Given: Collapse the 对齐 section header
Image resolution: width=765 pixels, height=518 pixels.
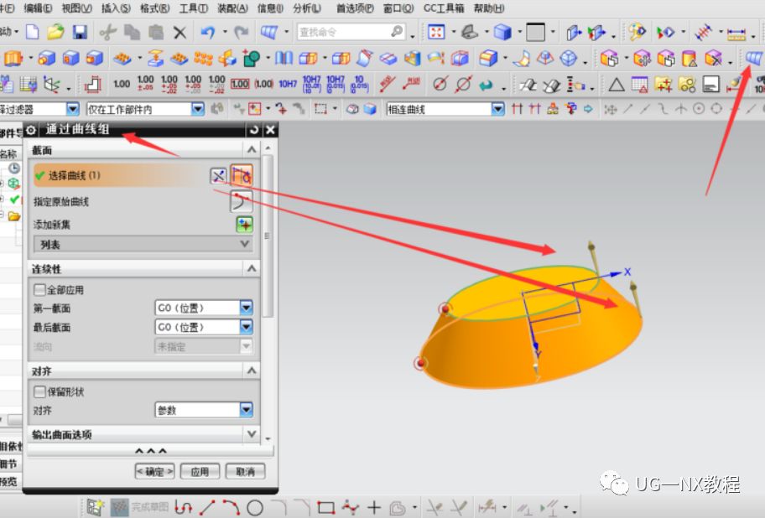Looking at the screenshot, I should pyautogui.click(x=252, y=370).
